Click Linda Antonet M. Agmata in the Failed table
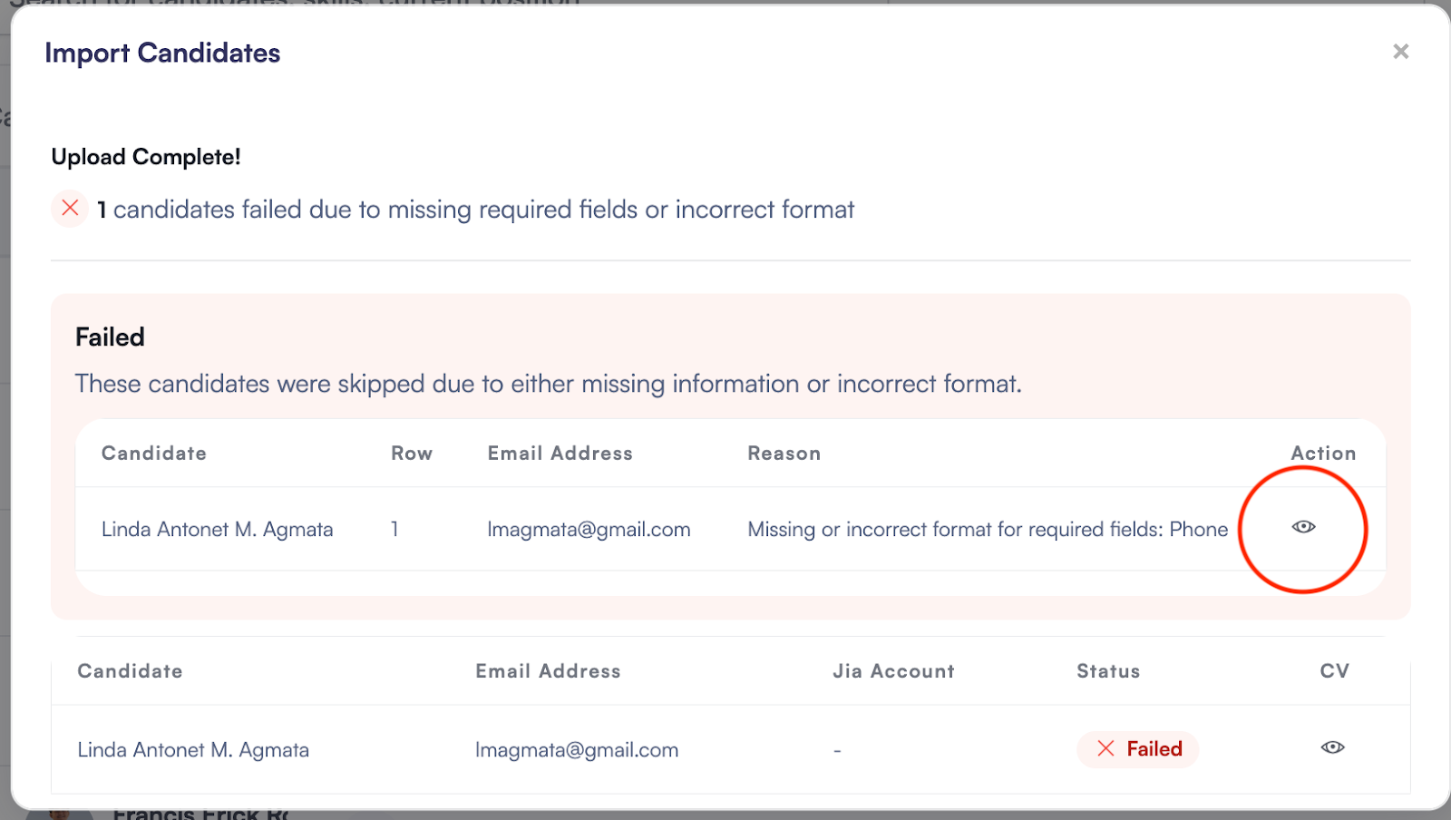Screen dimensions: 1451x820 (x=217, y=530)
